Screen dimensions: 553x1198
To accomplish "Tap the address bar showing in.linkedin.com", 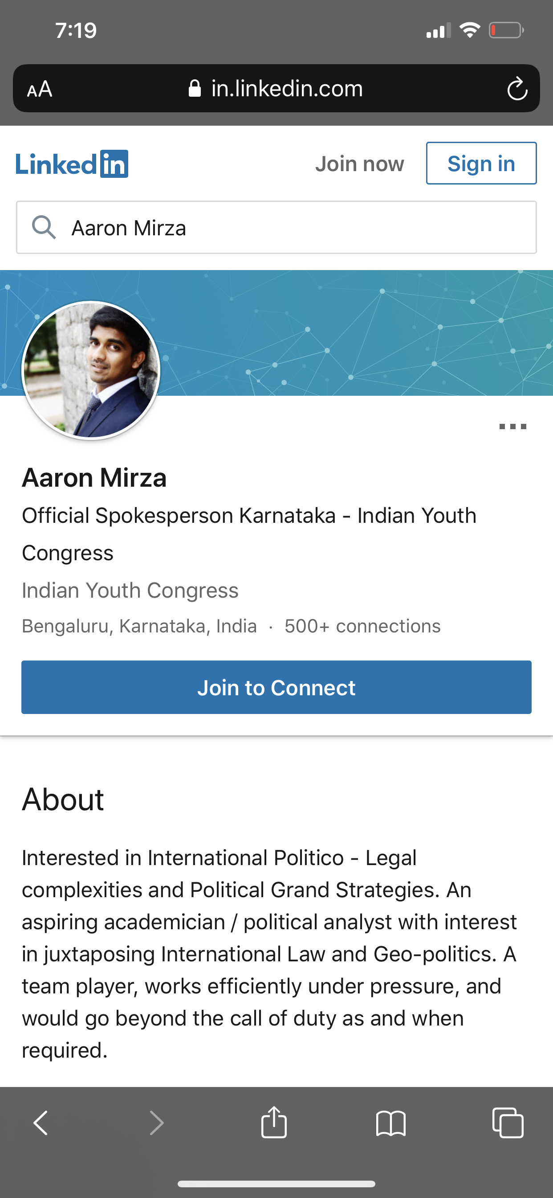I will 287,88.
